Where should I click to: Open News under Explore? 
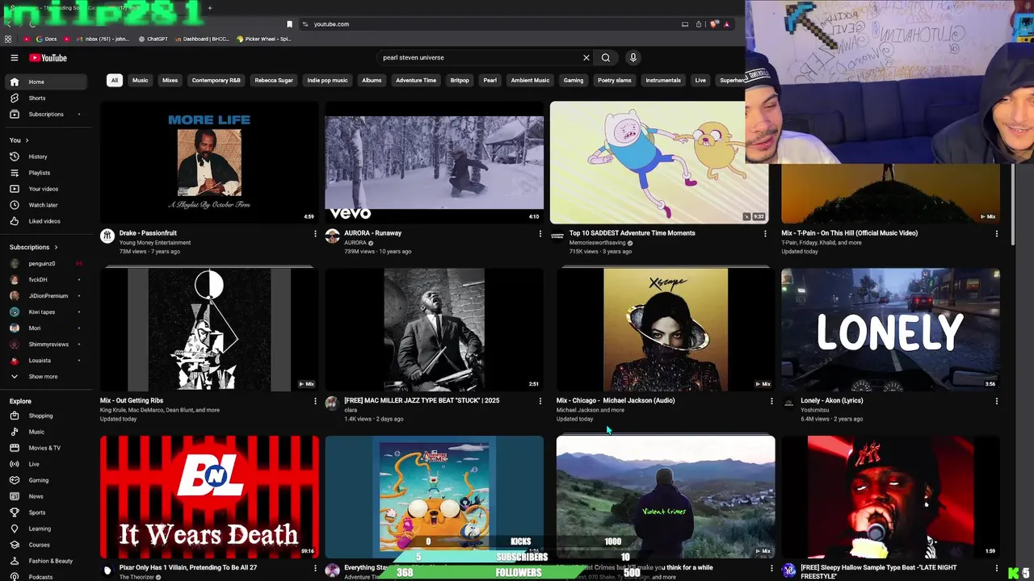(x=46, y=496)
